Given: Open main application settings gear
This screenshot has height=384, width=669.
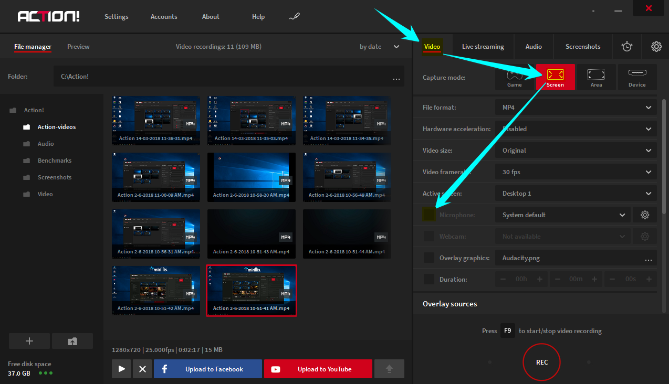Looking at the screenshot, I should tap(656, 46).
